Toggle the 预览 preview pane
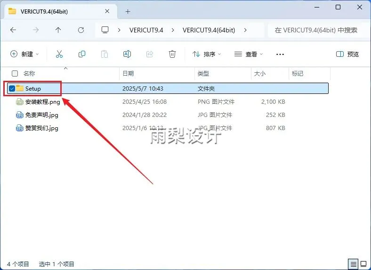The width and height of the screenshot is (371, 270). (347, 54)
